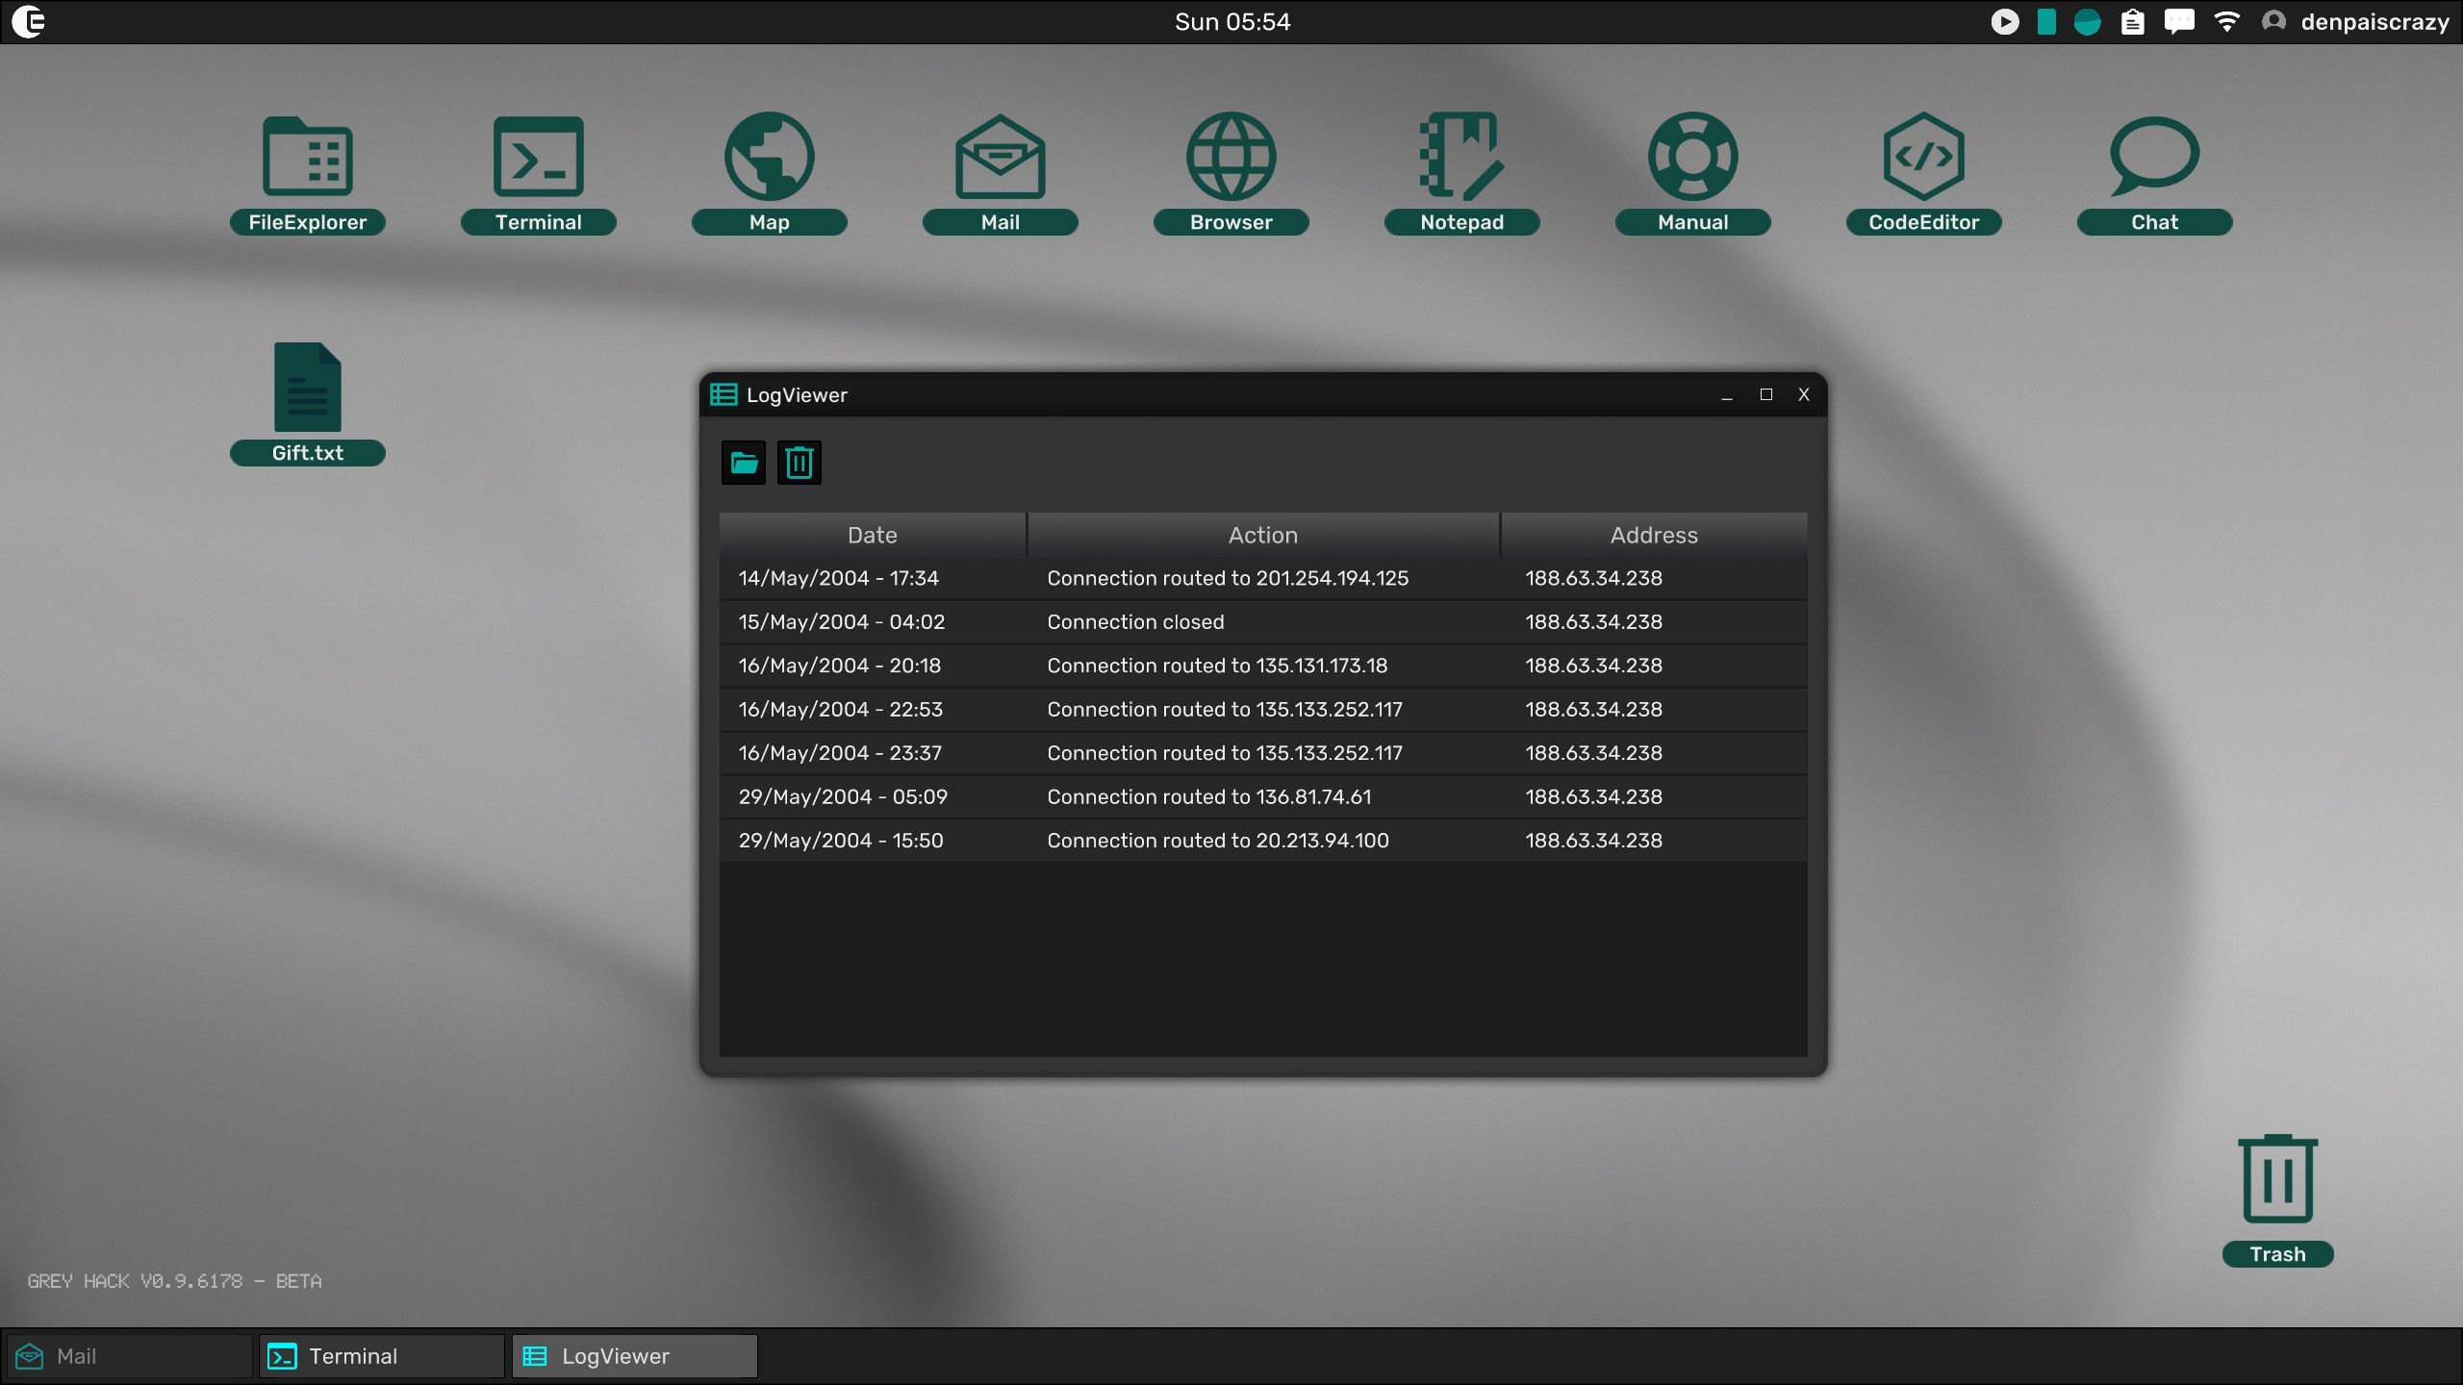
Task: Open the CodeEditor desktop icon
Action: click(x=1923, y=159)
